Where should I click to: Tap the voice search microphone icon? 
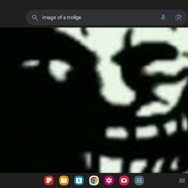point(163,17)
